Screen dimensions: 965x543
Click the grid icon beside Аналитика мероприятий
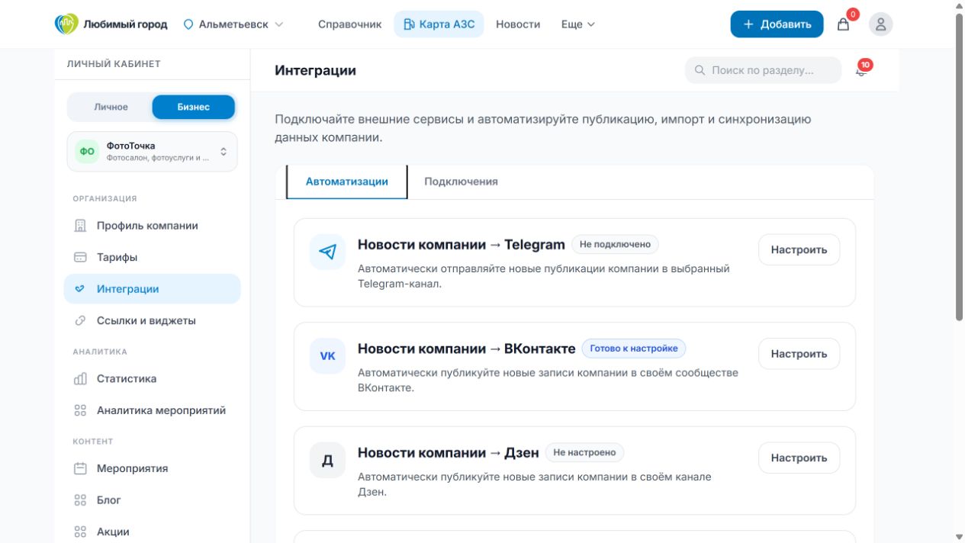point(80,411)
